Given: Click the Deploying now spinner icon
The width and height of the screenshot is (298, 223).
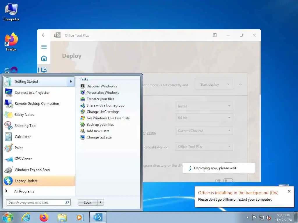Looking at the screenshot, I should point(189,168).
